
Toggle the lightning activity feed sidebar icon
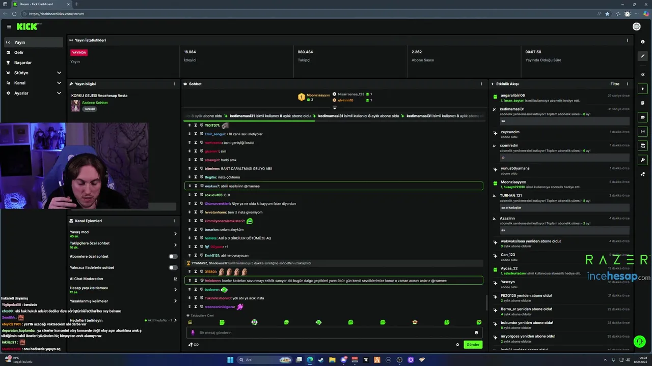pos(643,89)
